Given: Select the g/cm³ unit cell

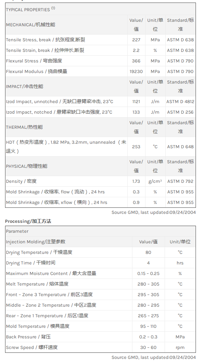Looking at the screenshot, I should (x=155, y=181).
